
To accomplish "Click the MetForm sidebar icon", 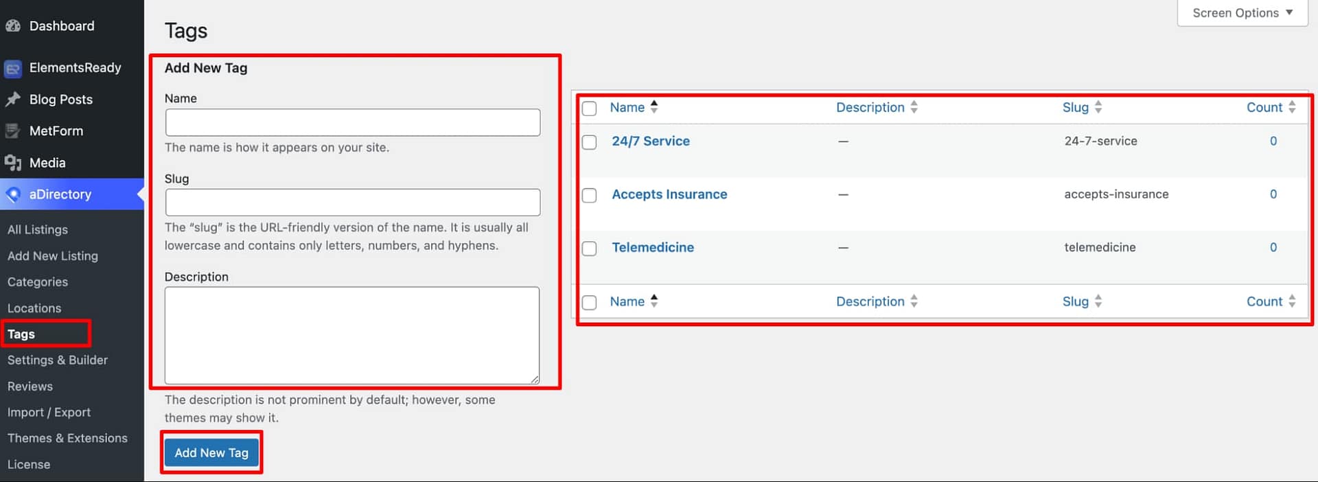I will 13,131.
